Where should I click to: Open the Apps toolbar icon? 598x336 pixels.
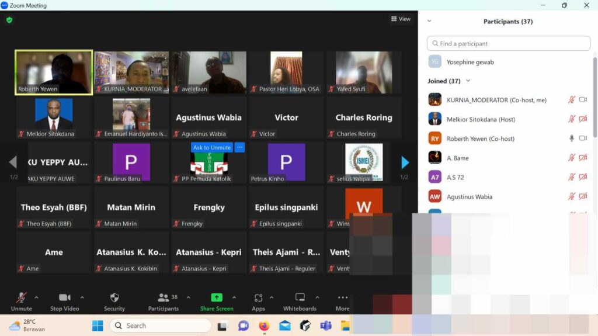click(258, 298)
